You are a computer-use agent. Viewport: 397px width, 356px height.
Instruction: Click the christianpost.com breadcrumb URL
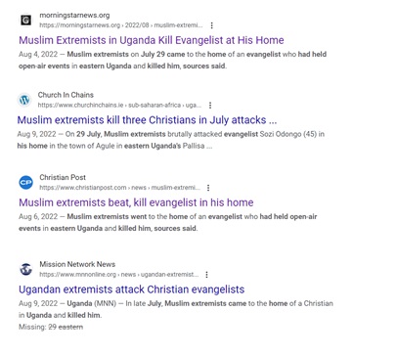[119, 188]
